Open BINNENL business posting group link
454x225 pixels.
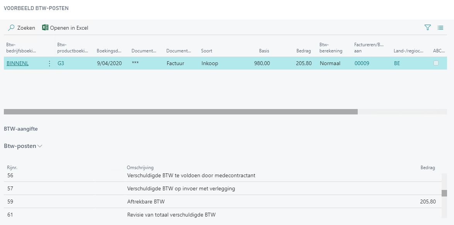tap(17, 64)
